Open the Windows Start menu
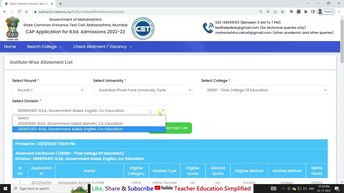Screen dimensions: 344x193 coord(5,189)
